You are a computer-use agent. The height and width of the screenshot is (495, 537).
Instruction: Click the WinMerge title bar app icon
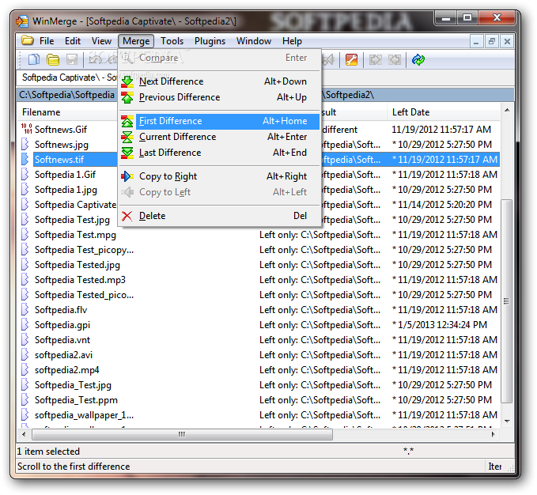click(x=22, y=21)
